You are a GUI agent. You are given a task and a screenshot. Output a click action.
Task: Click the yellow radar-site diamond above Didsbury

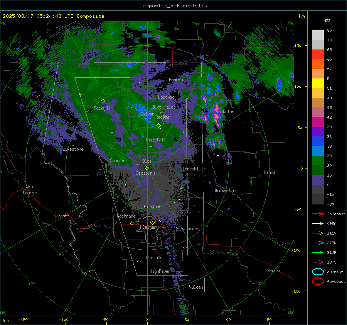tap(147, 168)
